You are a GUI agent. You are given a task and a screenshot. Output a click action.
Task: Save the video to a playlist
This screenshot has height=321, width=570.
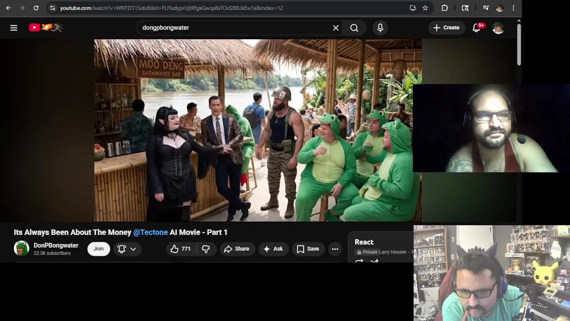click(x=308, y=249)
